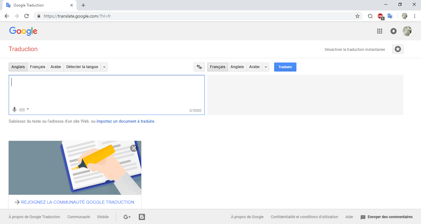
Task: Click importez un document à traduire link
Action: (x=125, y=121)
